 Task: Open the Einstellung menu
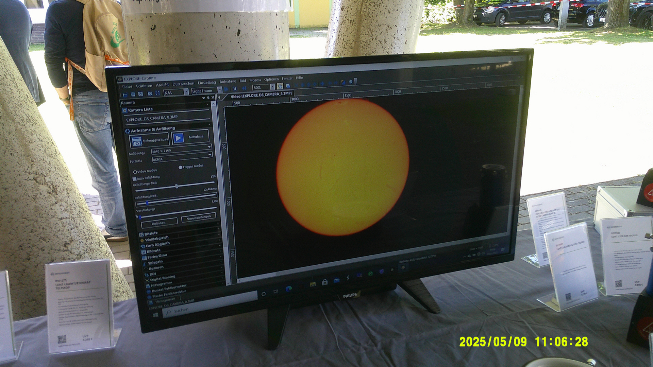coord(207,83)
